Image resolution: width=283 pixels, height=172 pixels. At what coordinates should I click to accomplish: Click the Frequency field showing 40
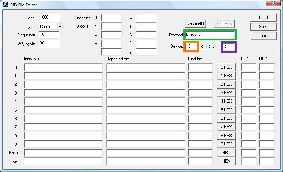coord(49,35)
